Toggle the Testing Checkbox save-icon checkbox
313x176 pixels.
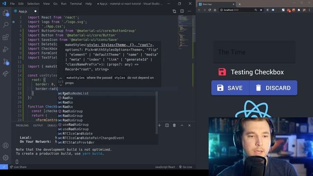pyautogui.click(x=222, y=72)
